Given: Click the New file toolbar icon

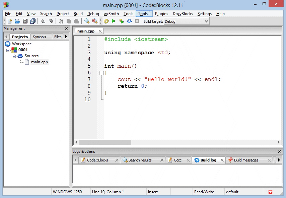Looking at the screenshot, I should [x=10, y=21].
